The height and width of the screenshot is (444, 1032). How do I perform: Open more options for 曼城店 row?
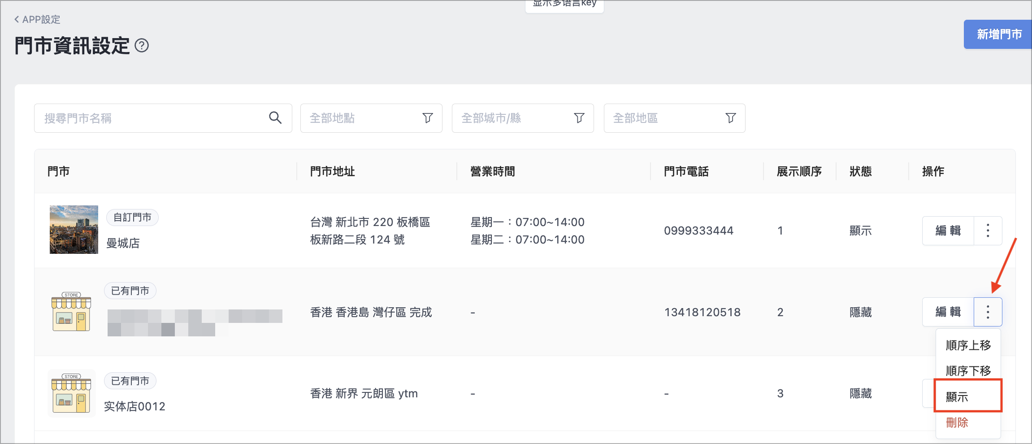pos(988,231)
